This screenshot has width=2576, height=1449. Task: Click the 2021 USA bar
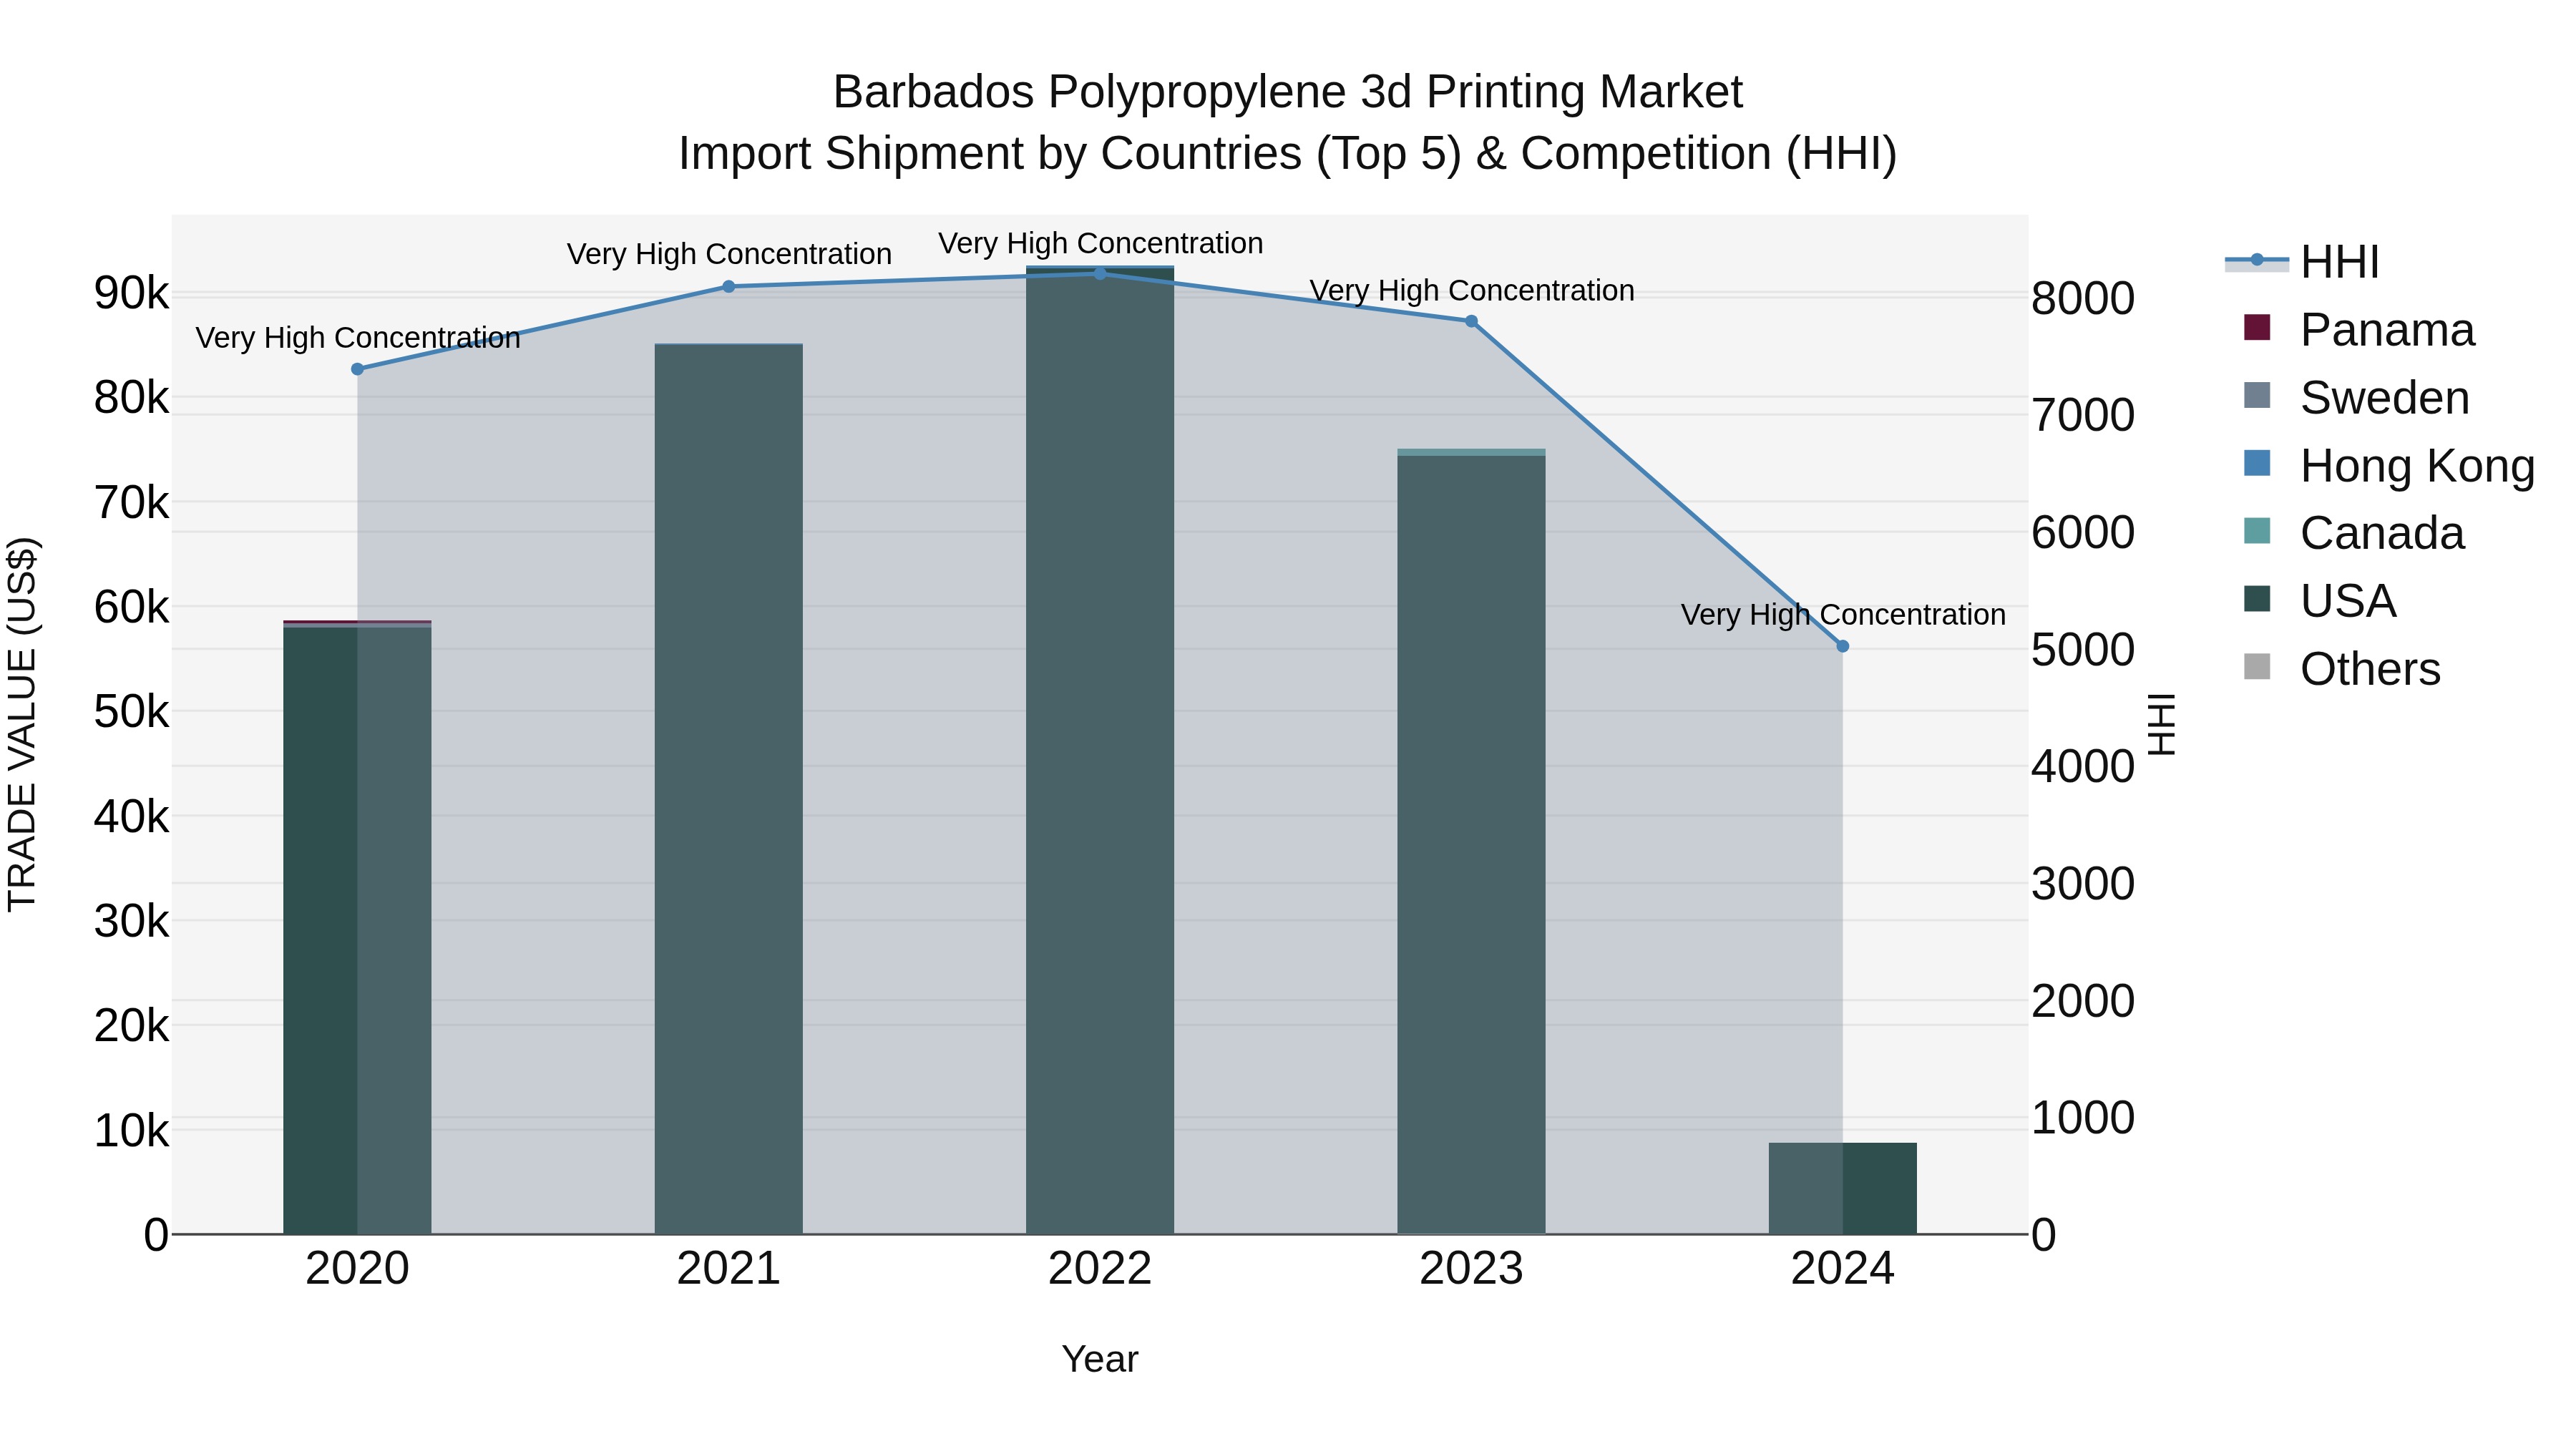(x=729, y=790)
